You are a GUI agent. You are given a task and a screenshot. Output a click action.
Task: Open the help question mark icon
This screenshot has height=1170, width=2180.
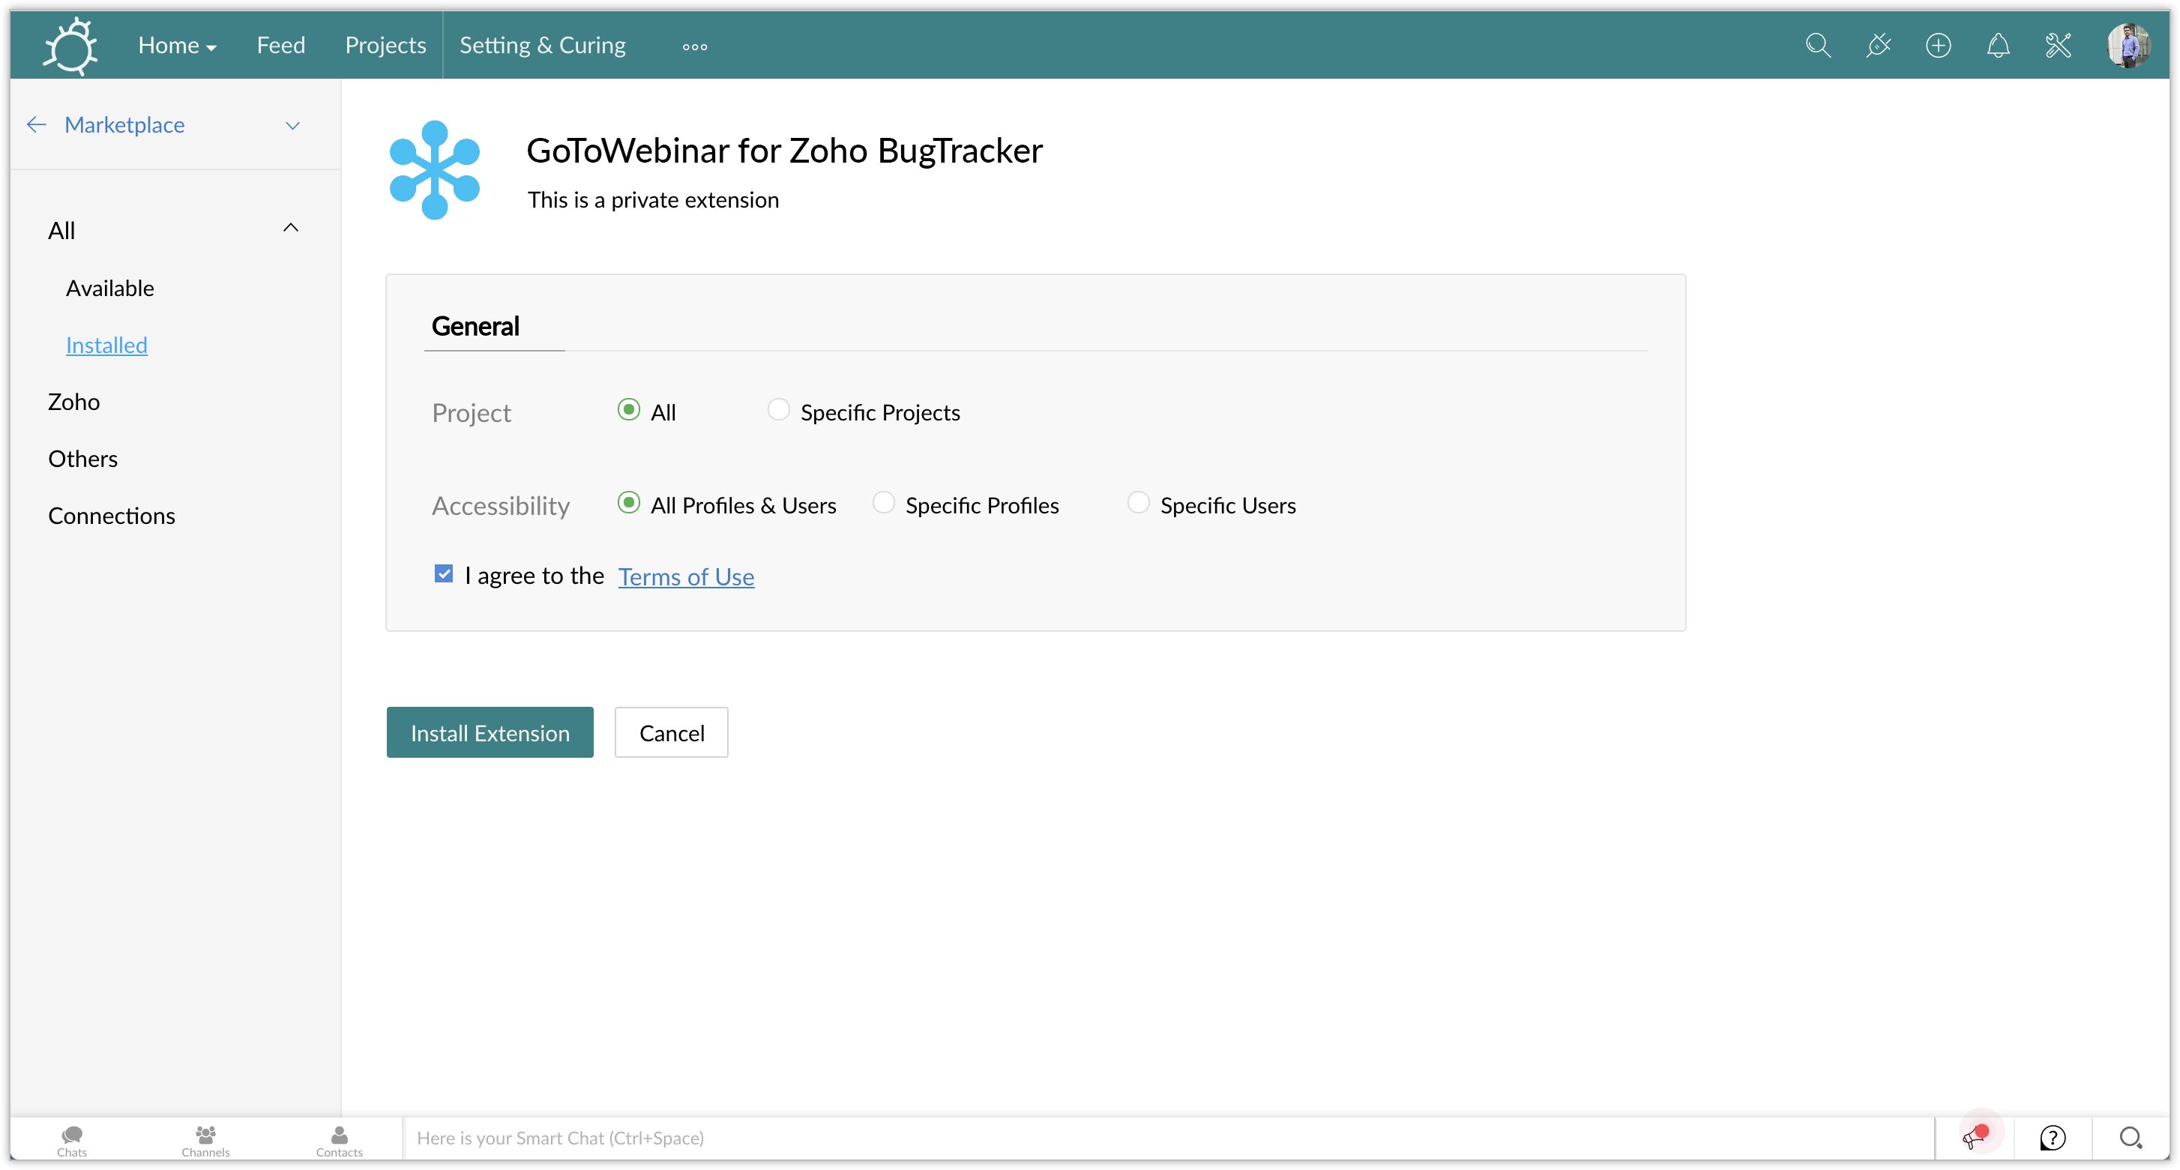click(x=2053, y=1138)
